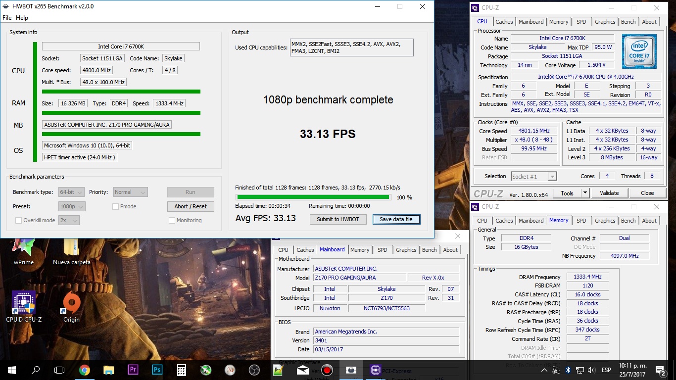
Task: Click the disabled Run button
Action: coord(191,192)
